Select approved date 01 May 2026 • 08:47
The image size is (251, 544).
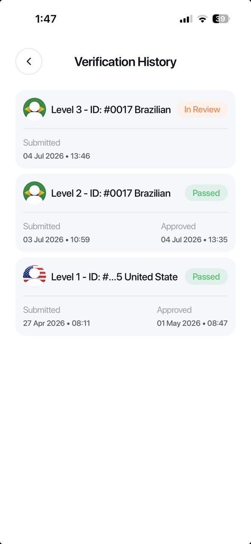click(192, 323)
